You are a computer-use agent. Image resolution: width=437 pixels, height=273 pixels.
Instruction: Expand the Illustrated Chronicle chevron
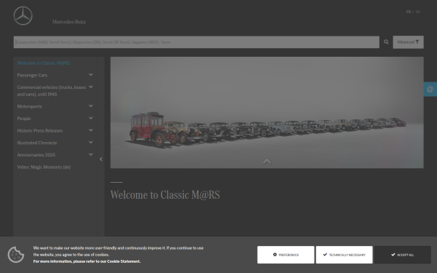coord(90,143)
